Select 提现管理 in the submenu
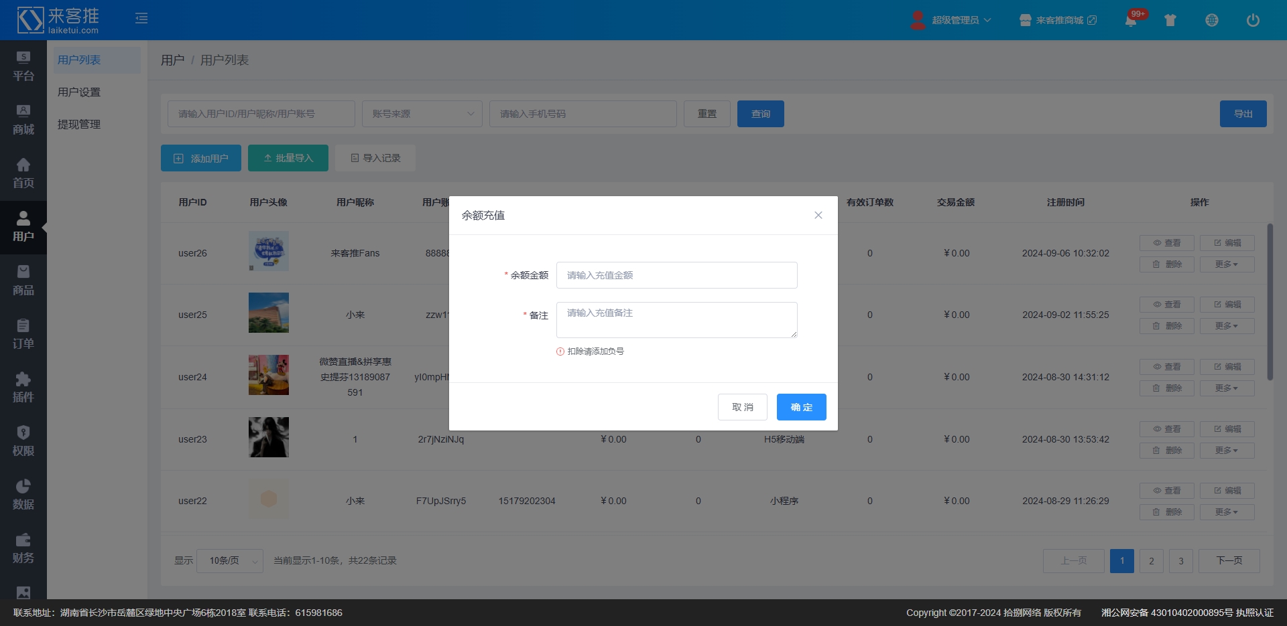Image resolution: width=1287 pixels, height=626 pixels. [79, 125]
